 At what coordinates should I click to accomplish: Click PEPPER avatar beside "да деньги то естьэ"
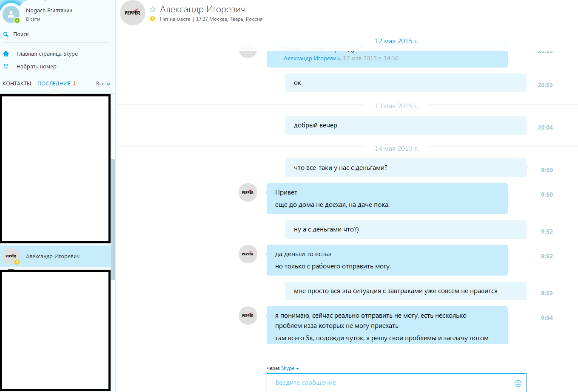click(248, 254)
